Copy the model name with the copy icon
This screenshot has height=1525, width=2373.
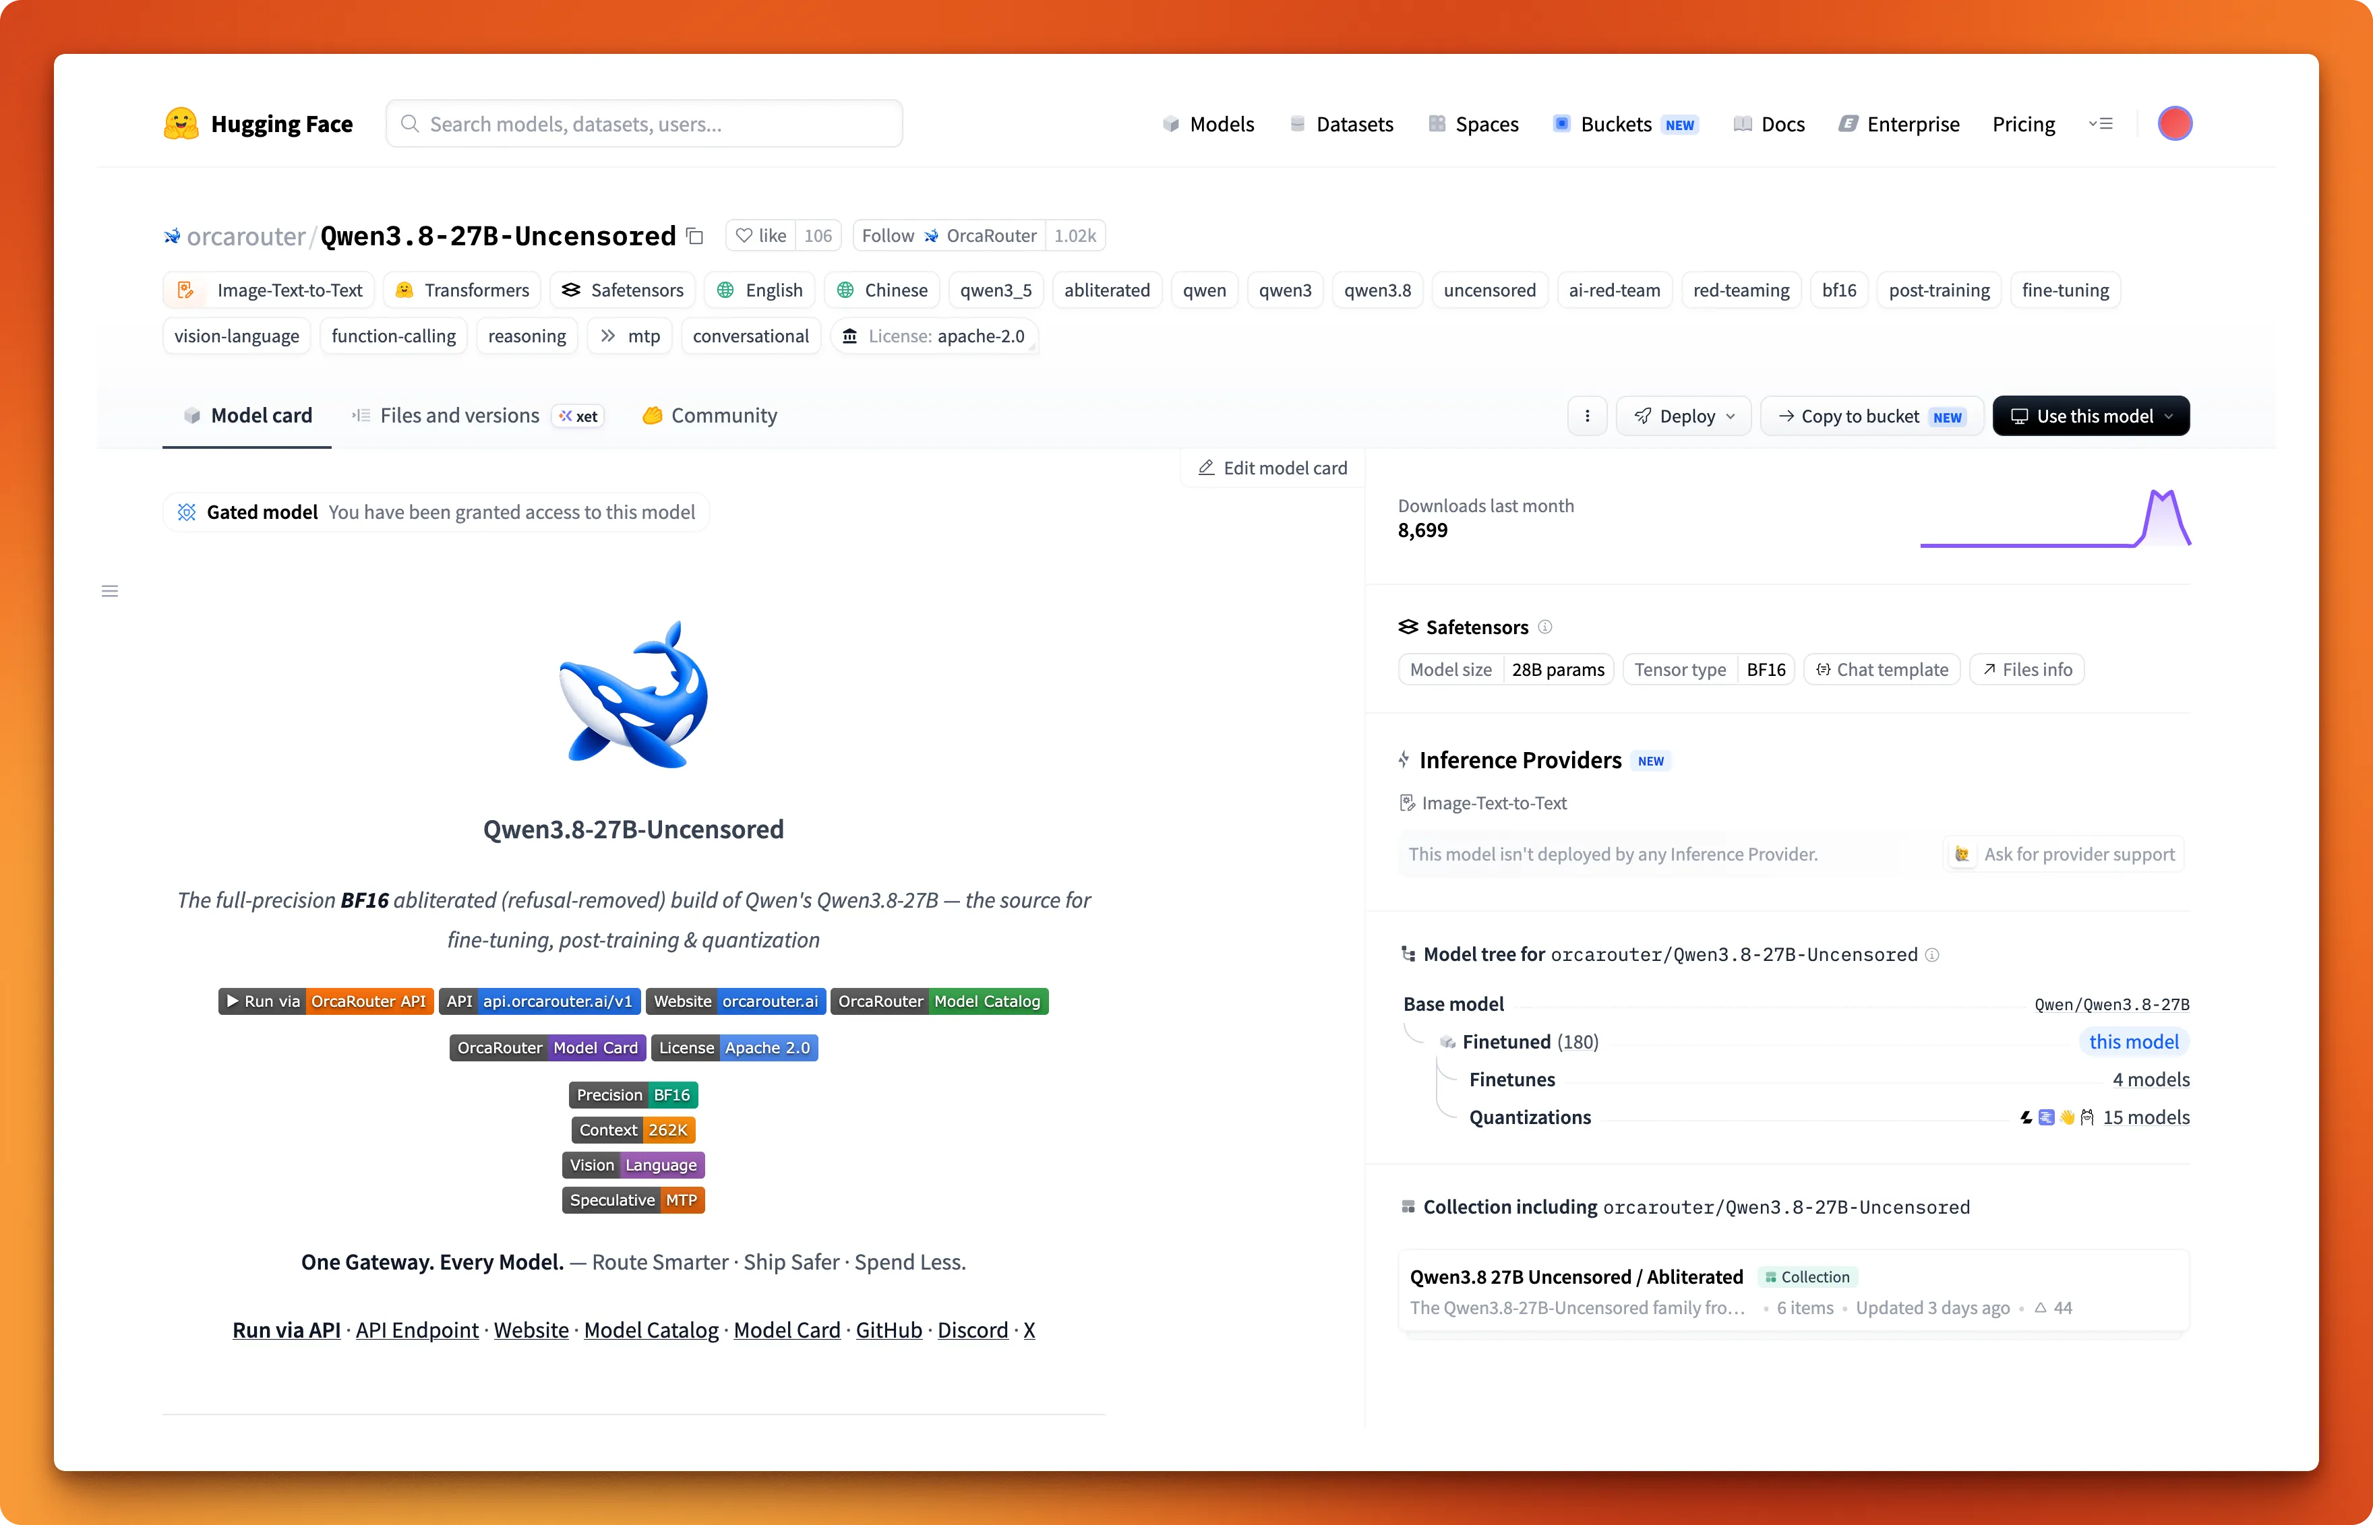tap(695, 236)
